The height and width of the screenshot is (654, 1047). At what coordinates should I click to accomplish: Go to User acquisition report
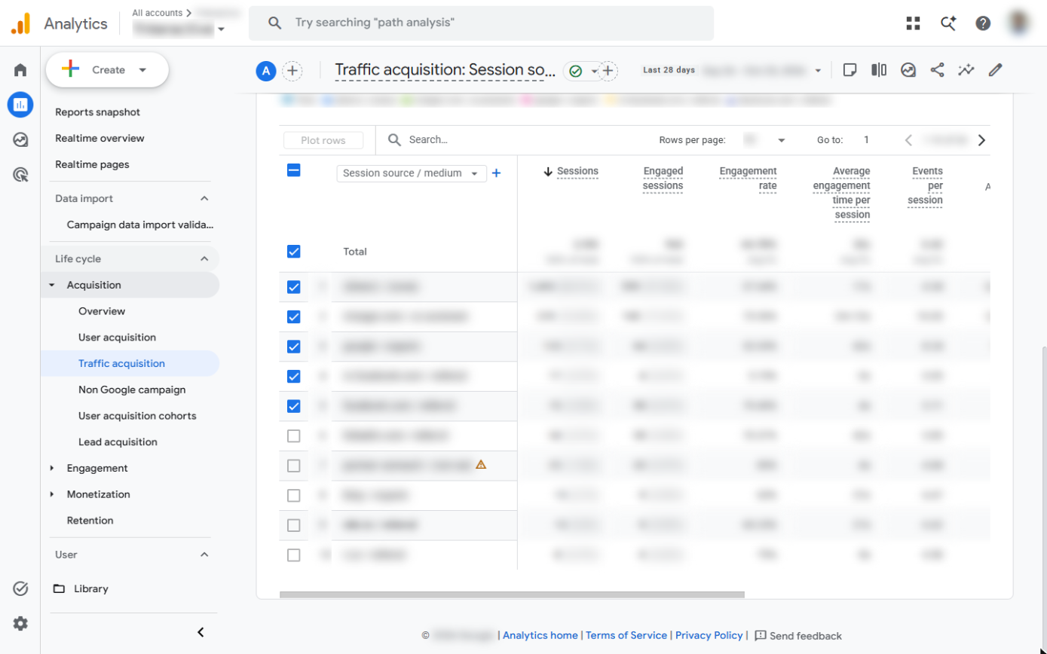pos(118,338)
